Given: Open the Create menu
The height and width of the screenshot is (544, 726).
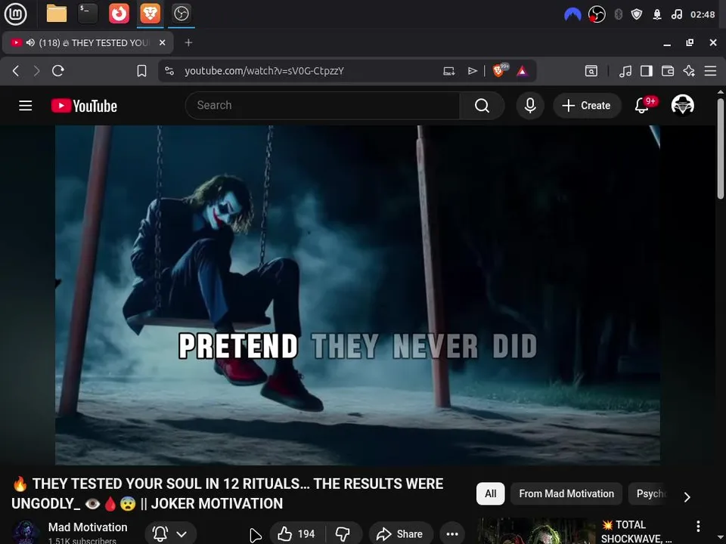Looking at the screenshot, I should click(x=587, y=106).
